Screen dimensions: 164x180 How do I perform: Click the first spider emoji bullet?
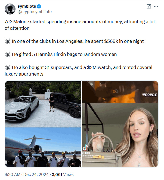8,41
